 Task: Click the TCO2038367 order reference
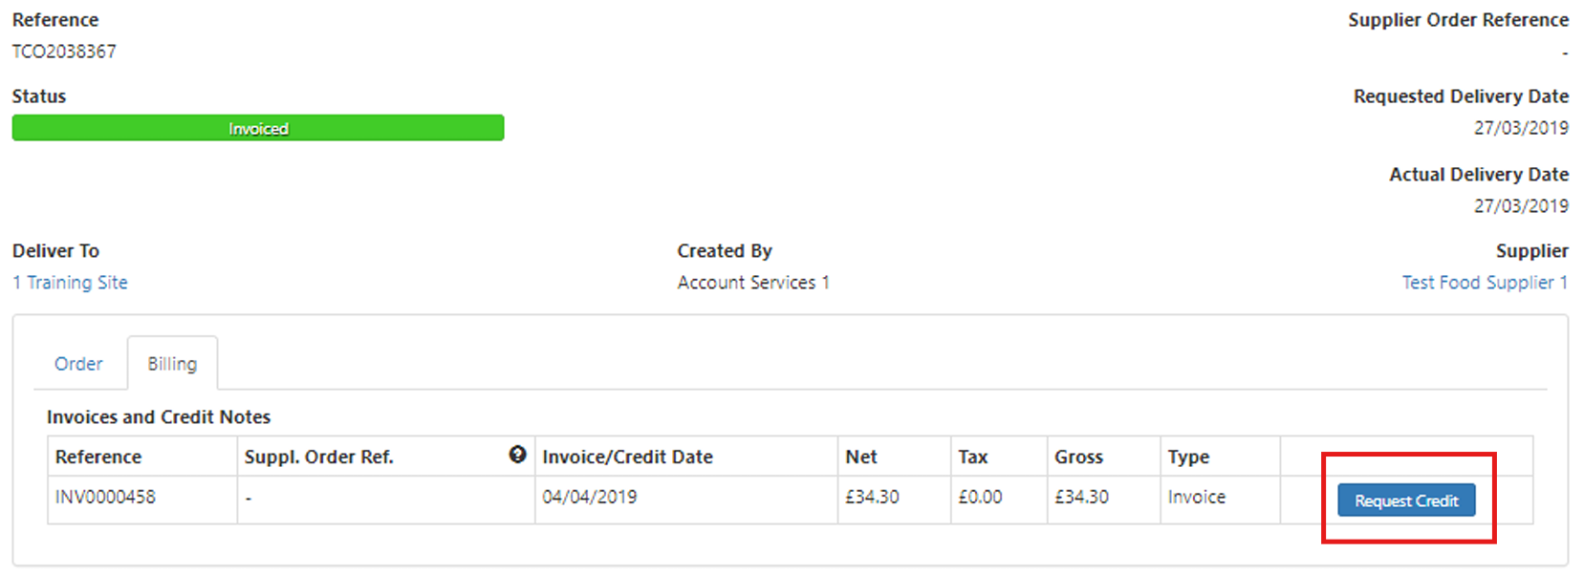64,52
